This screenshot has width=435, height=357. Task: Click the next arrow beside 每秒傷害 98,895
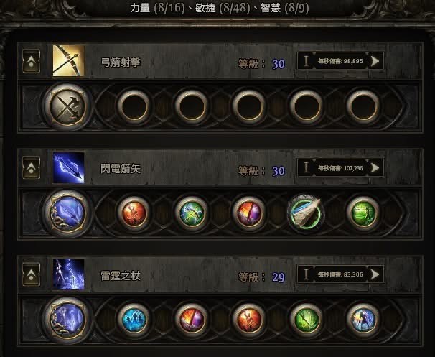click(375, 61)
